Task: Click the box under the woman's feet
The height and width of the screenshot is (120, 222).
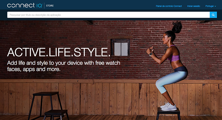Action: pyautogui.click(x=169, y=114)
